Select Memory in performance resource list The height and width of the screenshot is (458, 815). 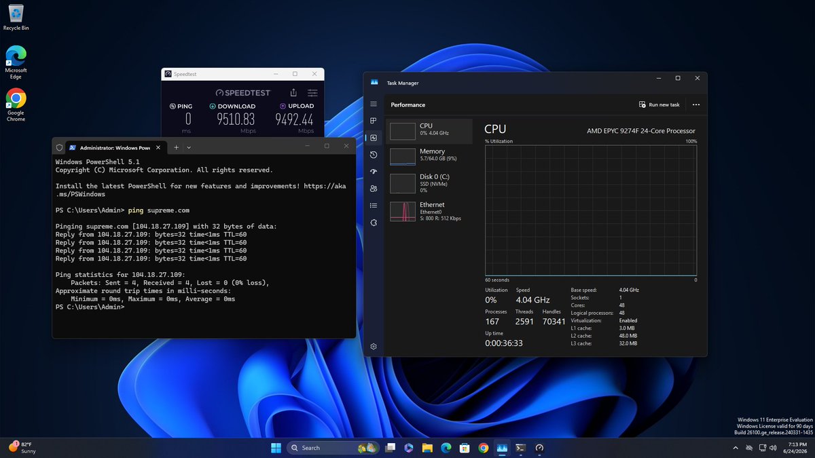point(429,157)
